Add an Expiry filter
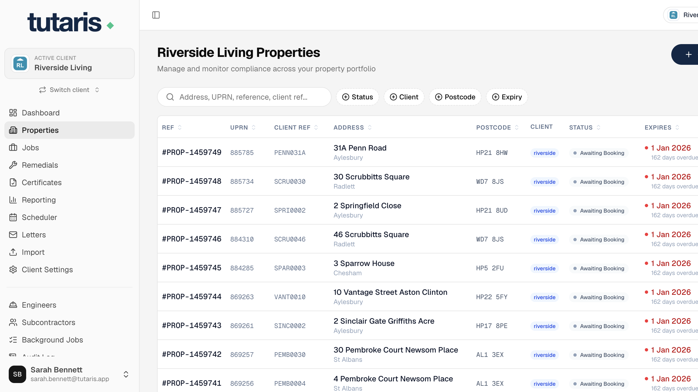The height and width of the screenshot is (392, 698). pos(507,97)
